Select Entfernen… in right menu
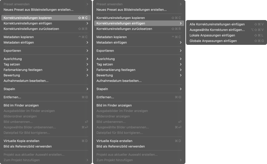Screen dimensions: 267x164 pos(139,97)
